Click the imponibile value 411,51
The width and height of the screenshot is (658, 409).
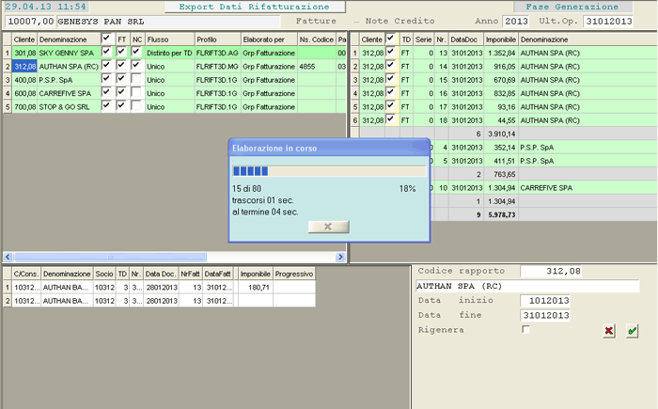tap(501, 161)
